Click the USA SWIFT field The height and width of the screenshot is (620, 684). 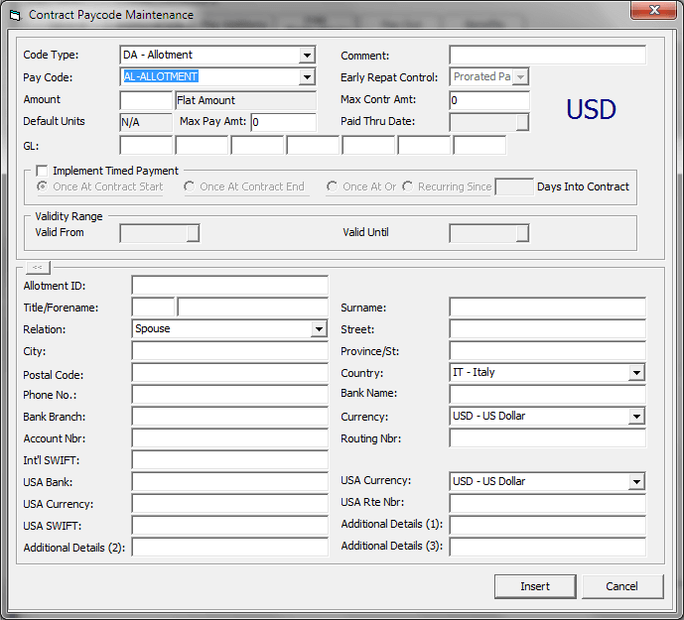tap(230, 526)
